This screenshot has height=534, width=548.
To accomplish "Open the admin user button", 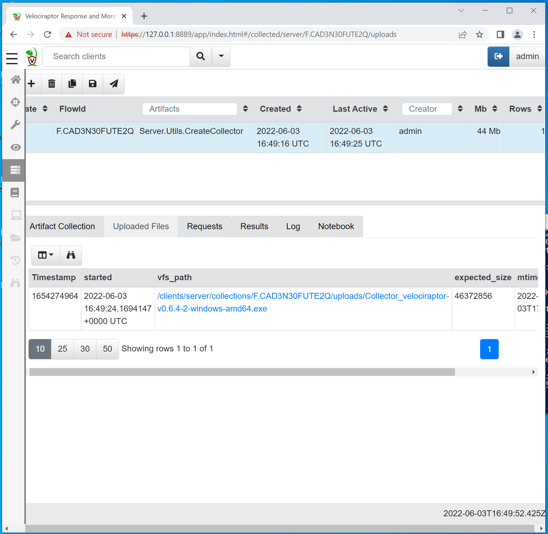I will 527,56.
